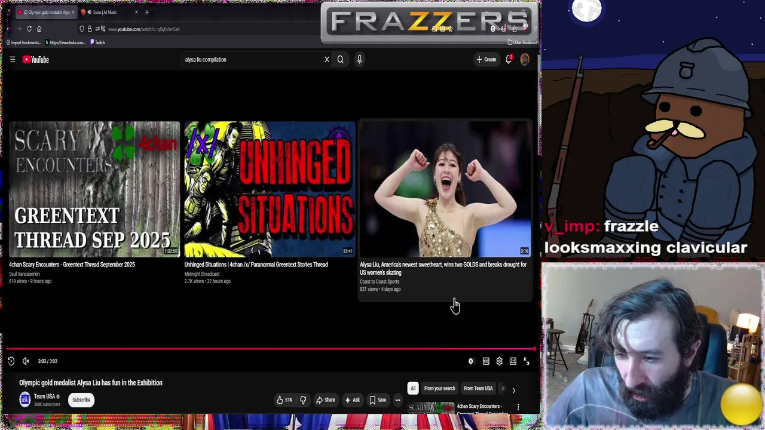The width and height of the screenshot is (765, 430).
Task: Run the search with the magnifier button
Action: (x=341, y=59)
